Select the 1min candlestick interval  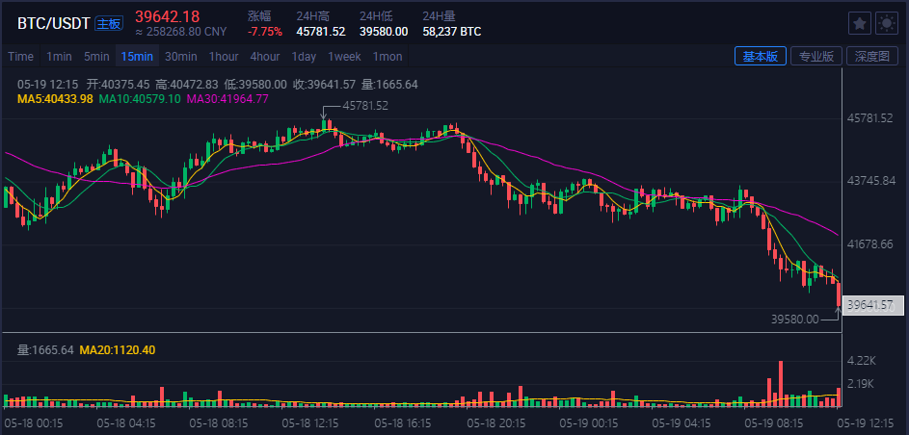[x=60, y=56]
